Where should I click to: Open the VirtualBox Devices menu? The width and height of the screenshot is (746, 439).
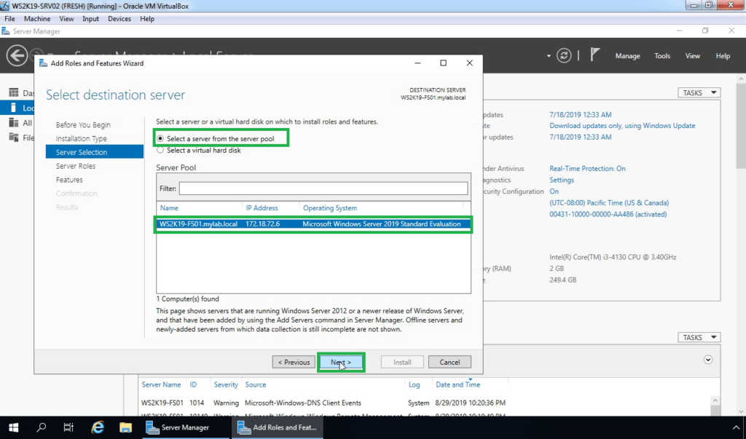click(x=119, y=18)
